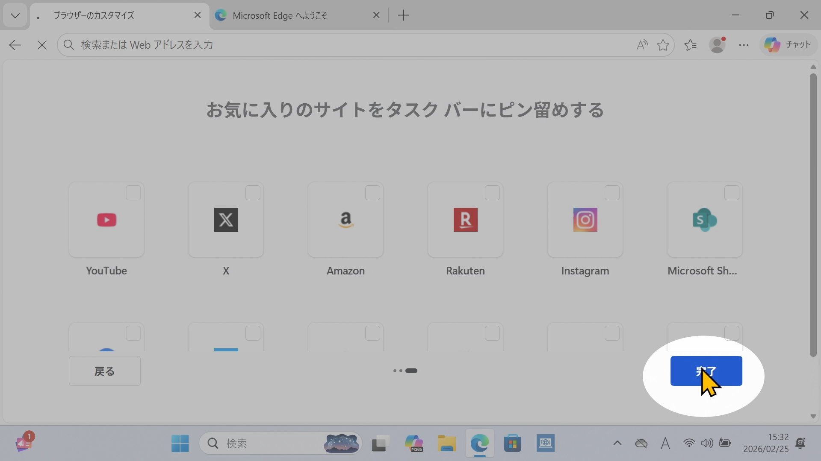Open the tab search dropdown

[x=15, y=15]
